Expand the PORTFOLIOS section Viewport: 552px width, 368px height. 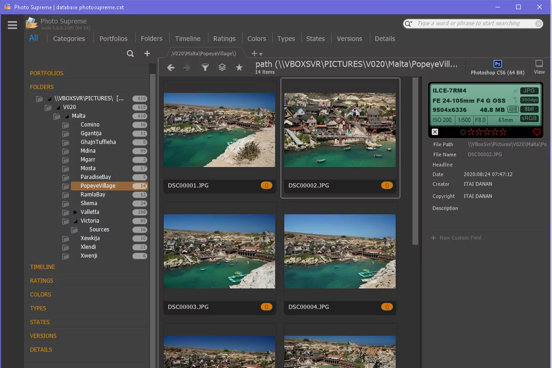pos(46,73)
